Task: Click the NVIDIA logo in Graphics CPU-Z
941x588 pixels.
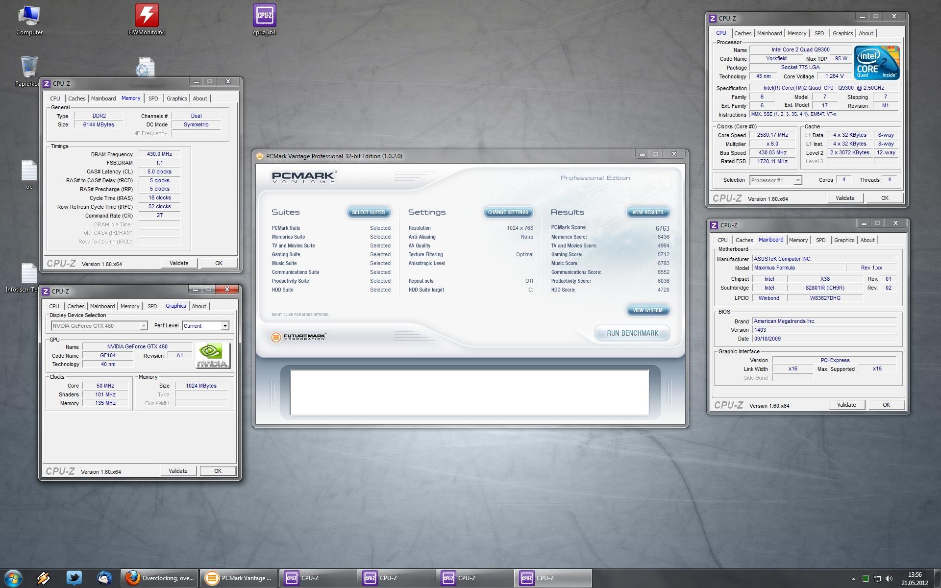Action: [213, 355]
